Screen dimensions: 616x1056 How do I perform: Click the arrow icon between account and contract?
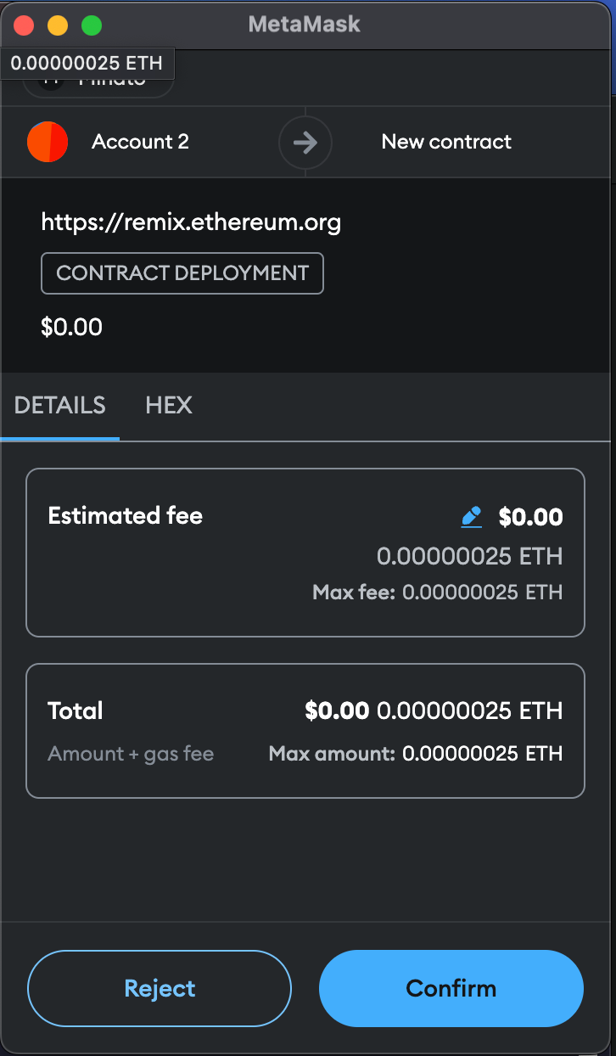305,142
